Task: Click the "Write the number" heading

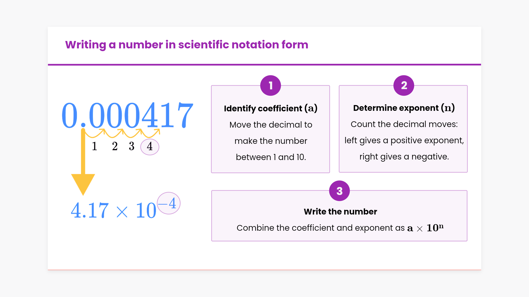Action: (340, 211)
